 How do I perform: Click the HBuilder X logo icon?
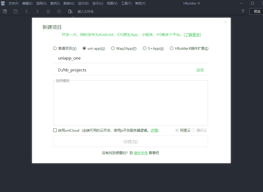(3, 3)
